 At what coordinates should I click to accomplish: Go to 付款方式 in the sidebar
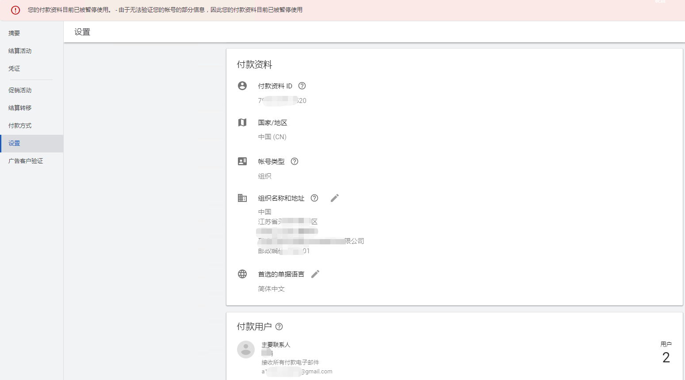pos(32,125)
